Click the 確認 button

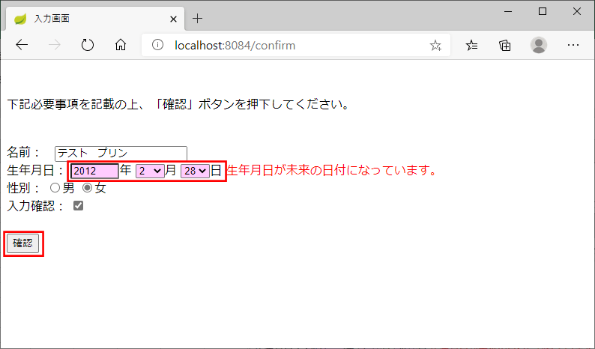(x=22, y=243)
